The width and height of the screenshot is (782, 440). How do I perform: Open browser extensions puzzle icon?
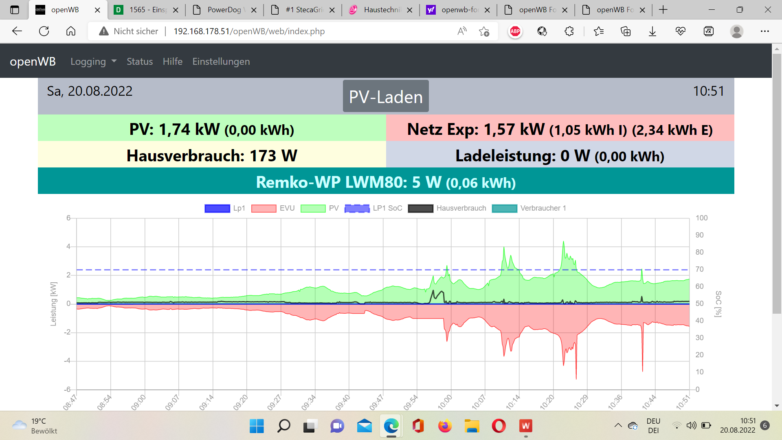(569, 31)
